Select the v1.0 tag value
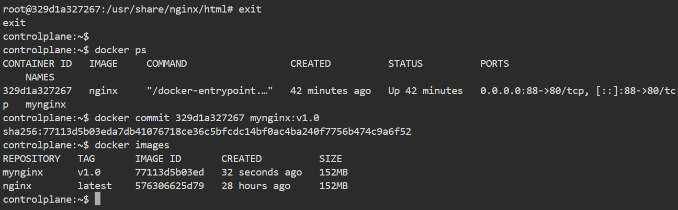678x210 pixels. (x=89, y=172)
